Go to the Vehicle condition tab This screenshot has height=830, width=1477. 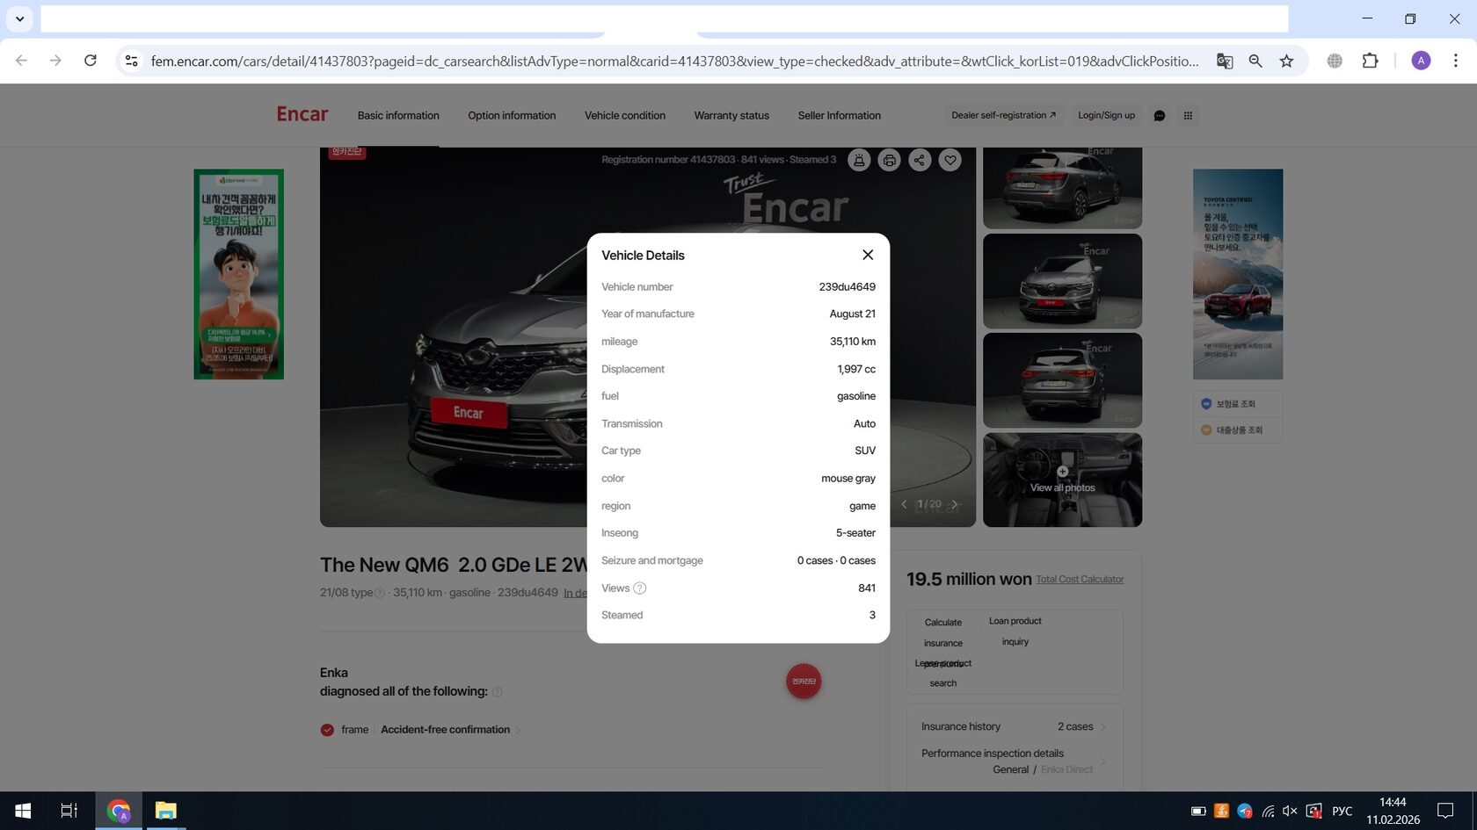[625, 116]
